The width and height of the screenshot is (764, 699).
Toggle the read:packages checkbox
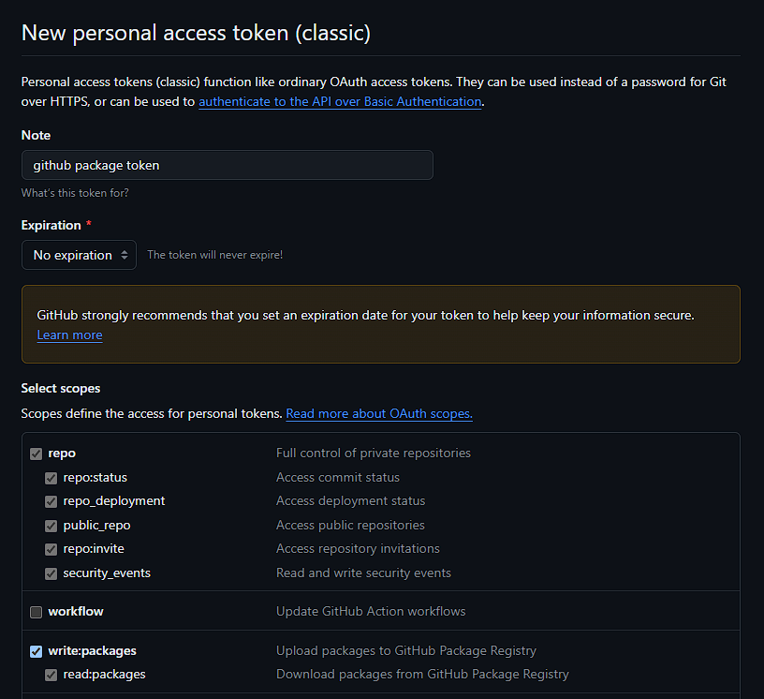tap(51, 675)
